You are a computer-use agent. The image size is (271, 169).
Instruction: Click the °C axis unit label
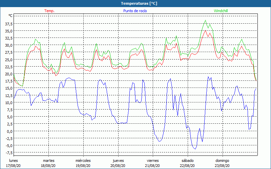coord(11,16)
